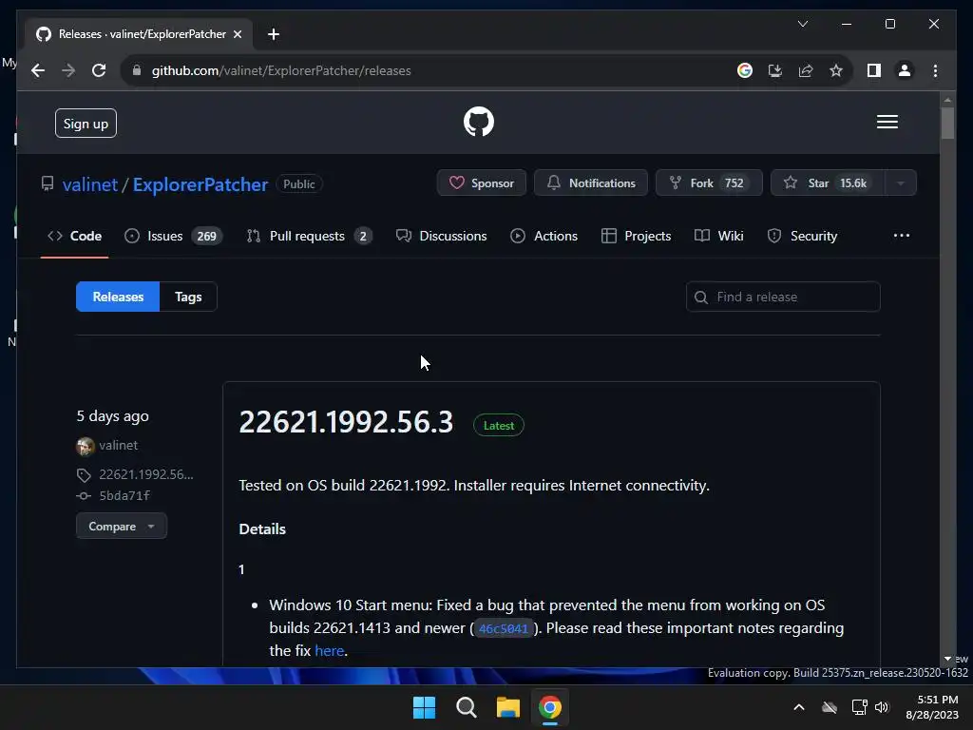Viewport: 973px width, 730px height.
Task: Open volume tray icon
Action: tap(882, 707)
